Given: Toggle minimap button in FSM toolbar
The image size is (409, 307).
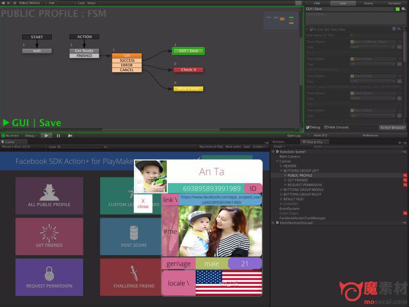Looking at the screenshot, I should point(298,3).
